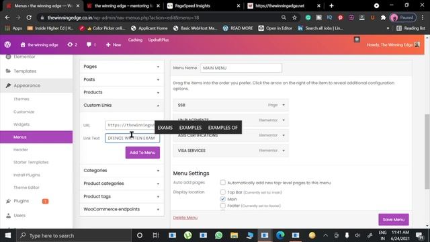Open the Apps bookmarks shortcut

pos(13,28)
